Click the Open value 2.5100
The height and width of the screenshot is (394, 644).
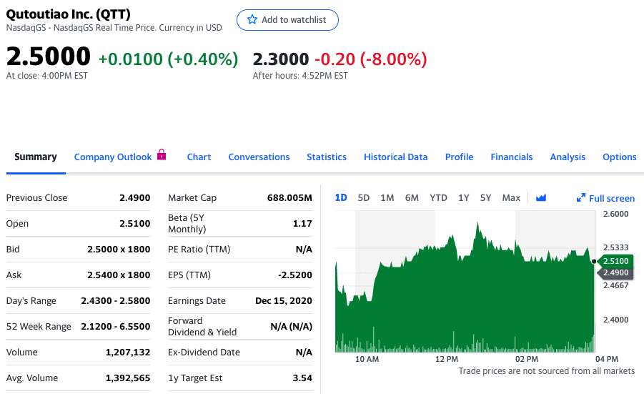click(x=134, y=224)
